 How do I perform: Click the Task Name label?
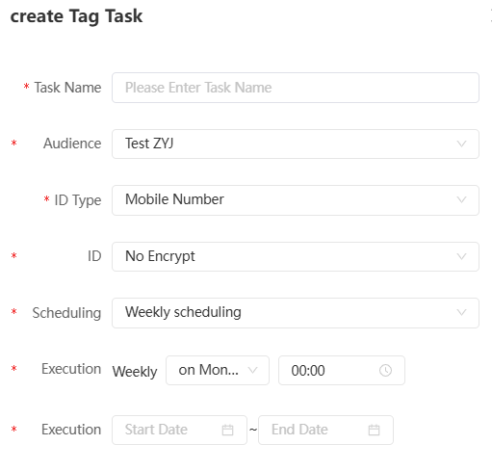pyautogui.click(x=67, y=88)
